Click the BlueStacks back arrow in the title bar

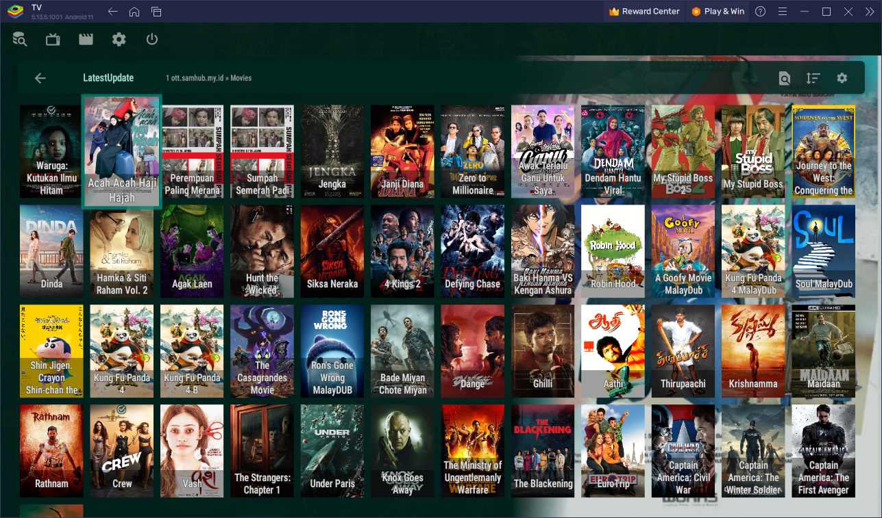tap(113, 12)
